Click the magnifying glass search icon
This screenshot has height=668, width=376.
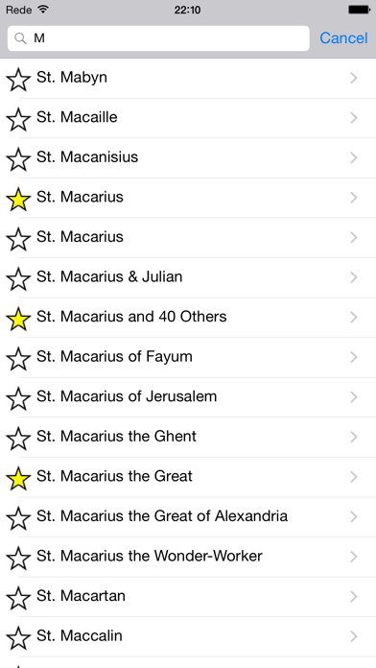pyautogui.click(x=20, y=38)
